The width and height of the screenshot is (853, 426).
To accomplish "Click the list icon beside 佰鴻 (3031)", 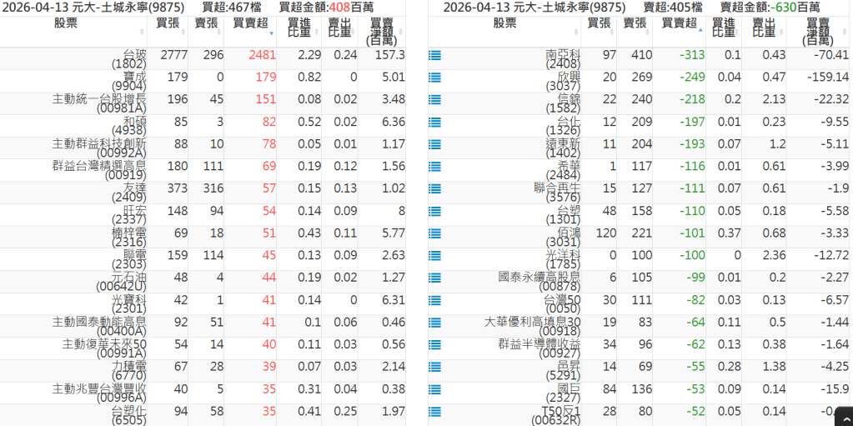I will pyautogui.click(x=434, y=233).
